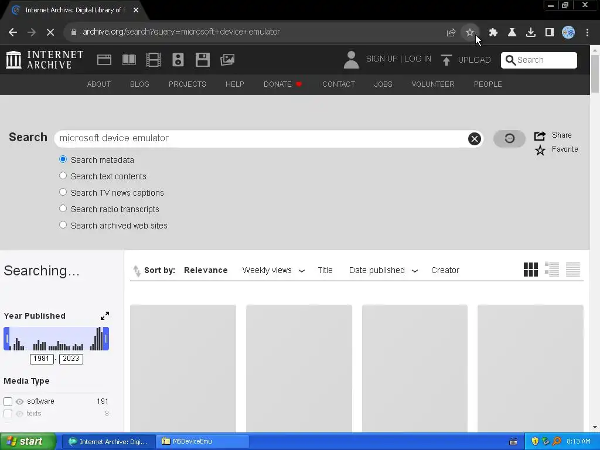
Task: Open MSDeviceEmu taskbar window
Action: pos(202,442)
